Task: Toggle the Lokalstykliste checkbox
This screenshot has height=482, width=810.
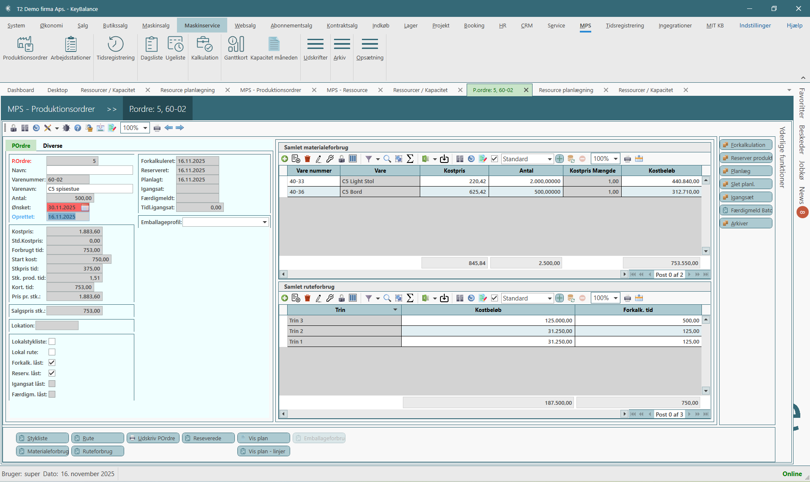Action: (x=52, y=341)
